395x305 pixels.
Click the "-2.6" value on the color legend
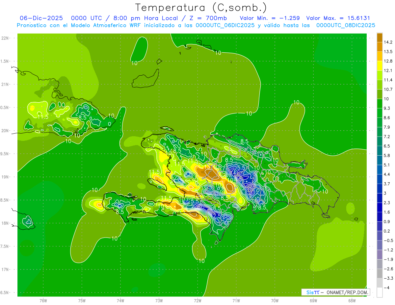click(x=388, y=269)
